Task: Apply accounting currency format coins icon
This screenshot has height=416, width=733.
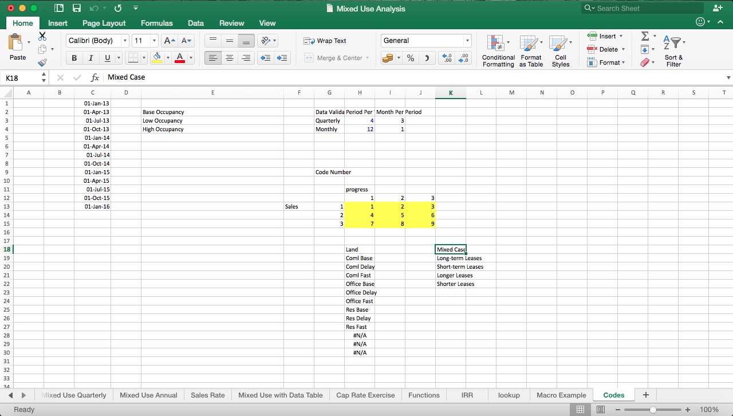Action: 388,58
